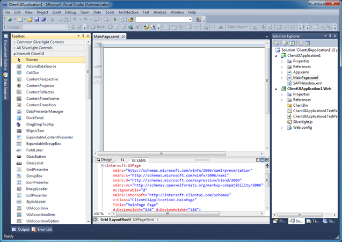Click the Save All icon in the toolbar
Screen dimensions: 342x242
43,19
